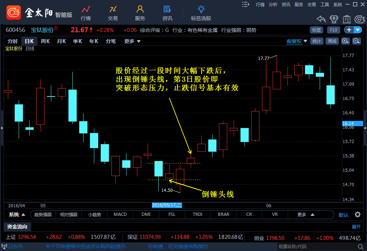
Task: Switch to the 周K tab
Action: point(45,41)
